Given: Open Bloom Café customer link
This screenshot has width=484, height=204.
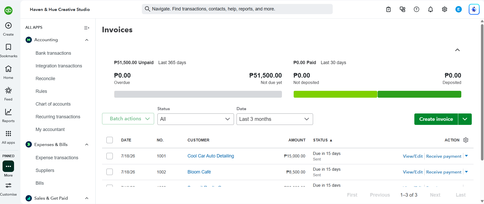Looking at the screenshot, I should (x=199, y=172).
